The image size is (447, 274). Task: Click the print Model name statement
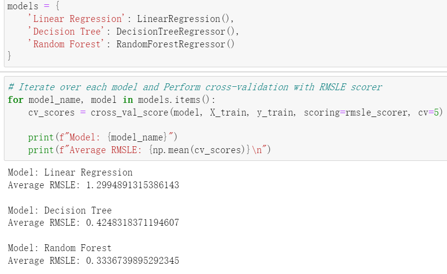point(103,137)
